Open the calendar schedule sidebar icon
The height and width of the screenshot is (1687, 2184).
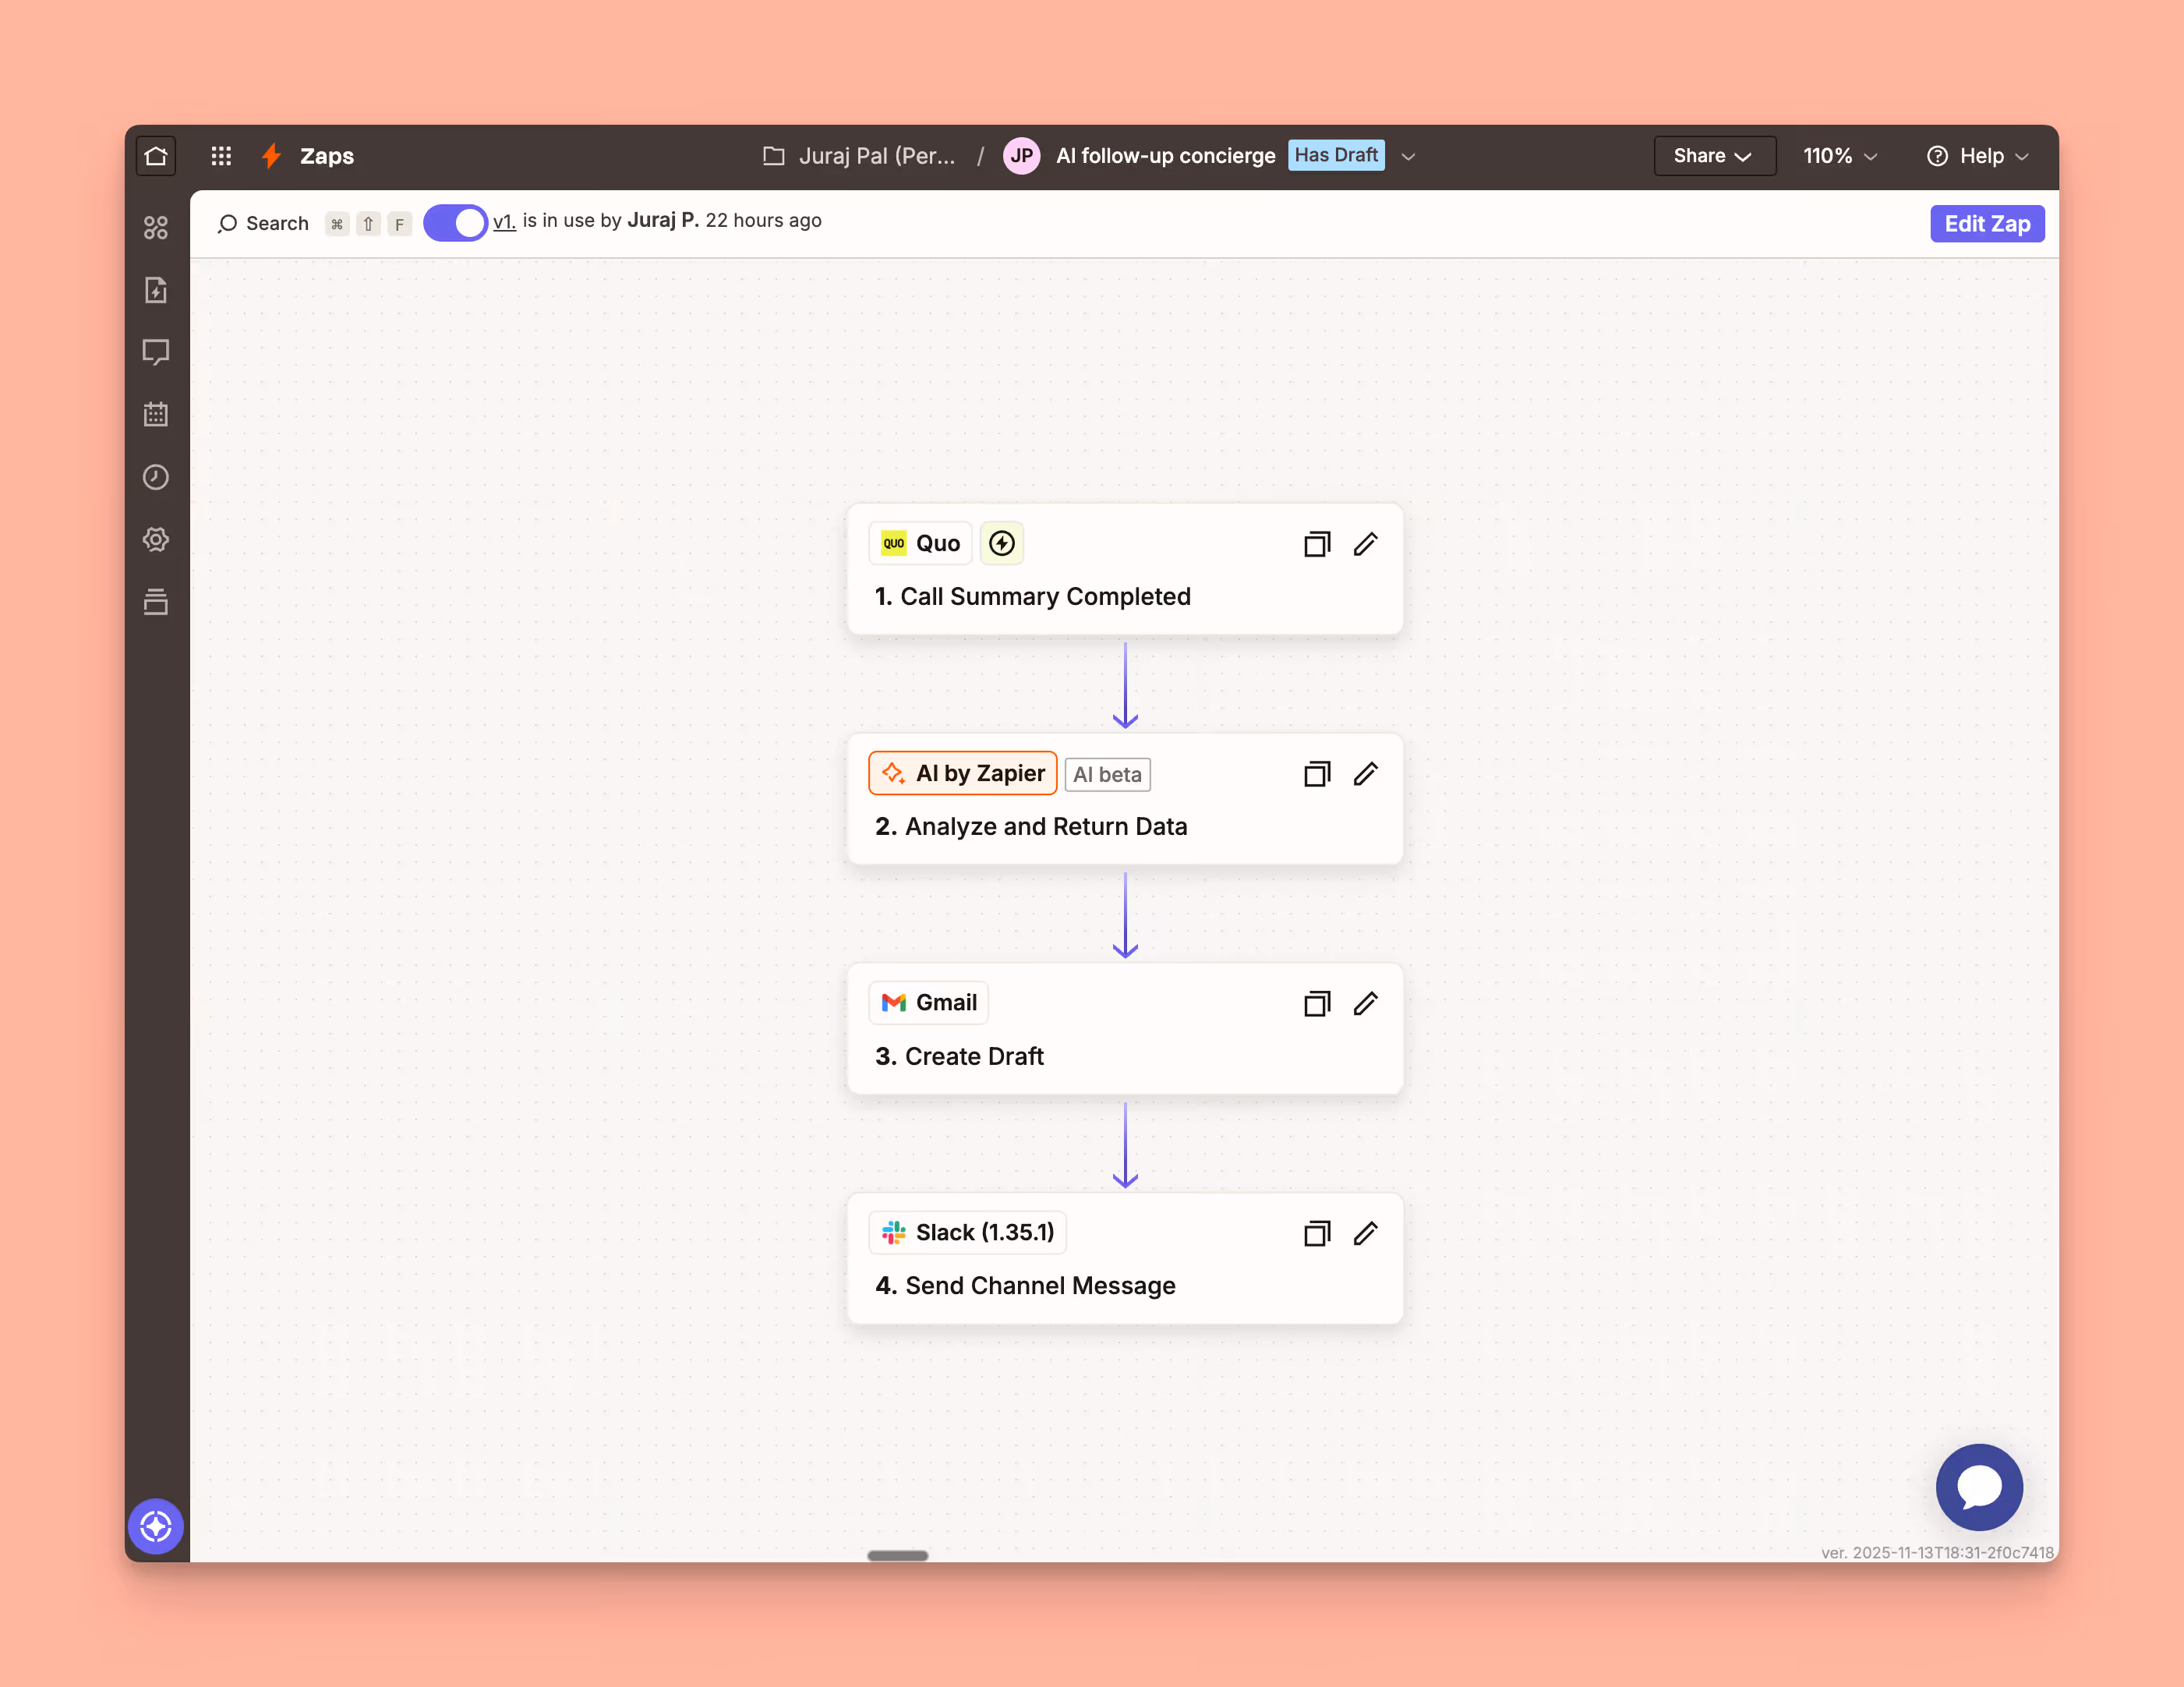(156, 414)
